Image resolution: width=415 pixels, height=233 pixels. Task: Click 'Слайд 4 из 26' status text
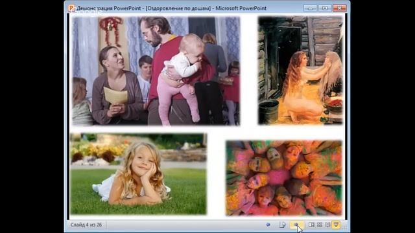point(86,225)
